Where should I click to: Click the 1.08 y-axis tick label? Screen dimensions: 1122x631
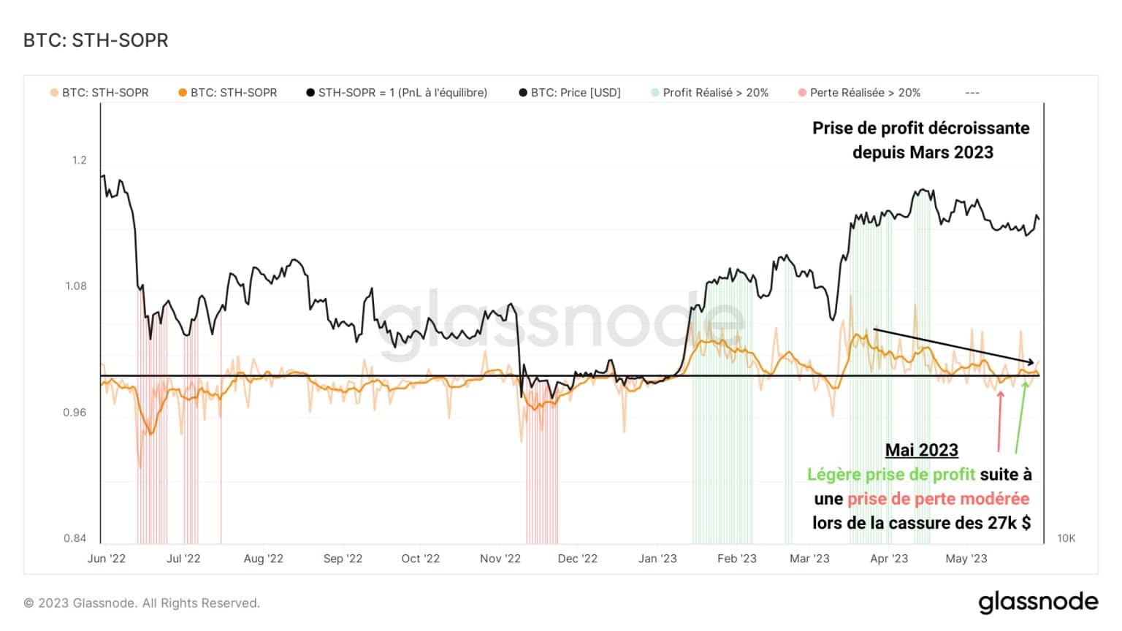(76, 286)
